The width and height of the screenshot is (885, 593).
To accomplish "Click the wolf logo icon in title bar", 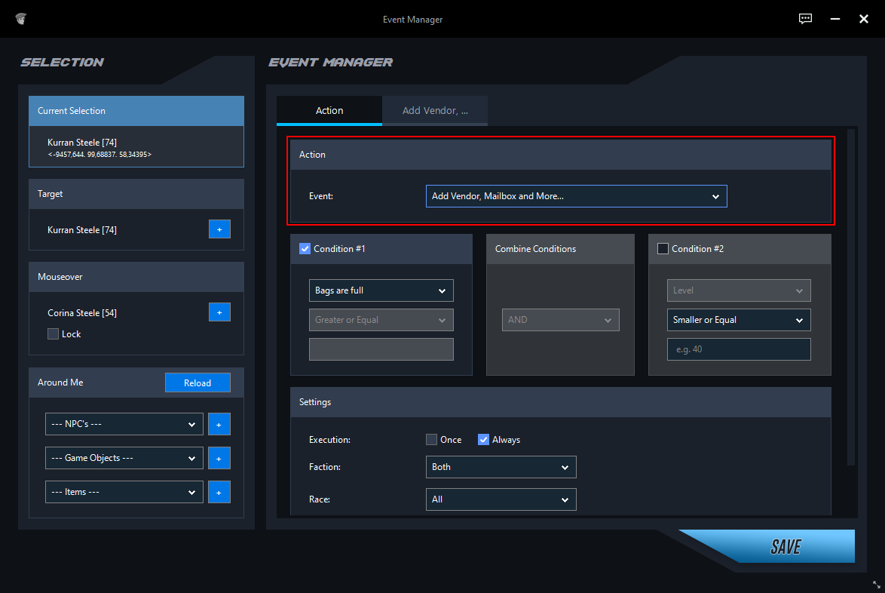I will coord(21,19).
